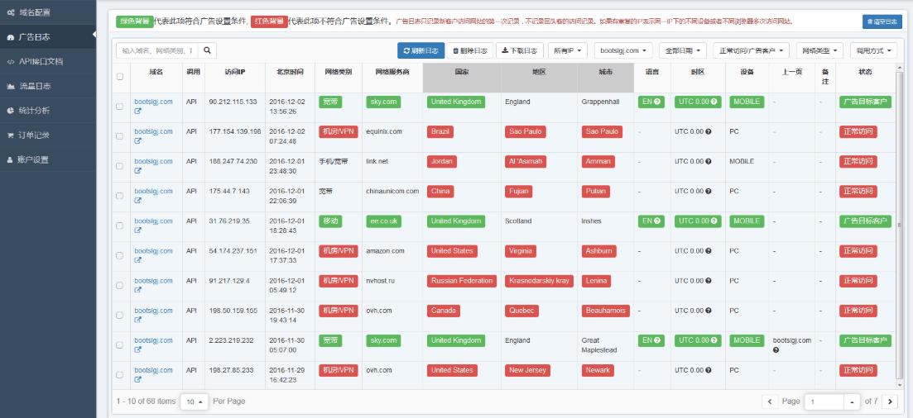The height and width of the screenshot is (418, 913).
Task: Open the 网络类型 filter dropdown
Action: pyautogui.click(x=818, y=50)
